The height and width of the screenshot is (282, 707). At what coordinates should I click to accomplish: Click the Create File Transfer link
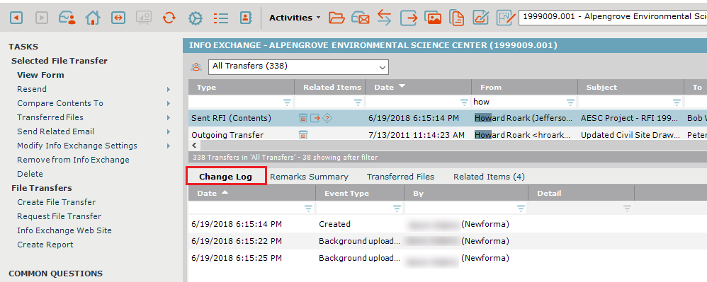coord(57,202)
